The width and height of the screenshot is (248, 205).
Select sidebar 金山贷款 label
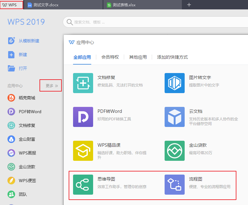tap(27, 167)
